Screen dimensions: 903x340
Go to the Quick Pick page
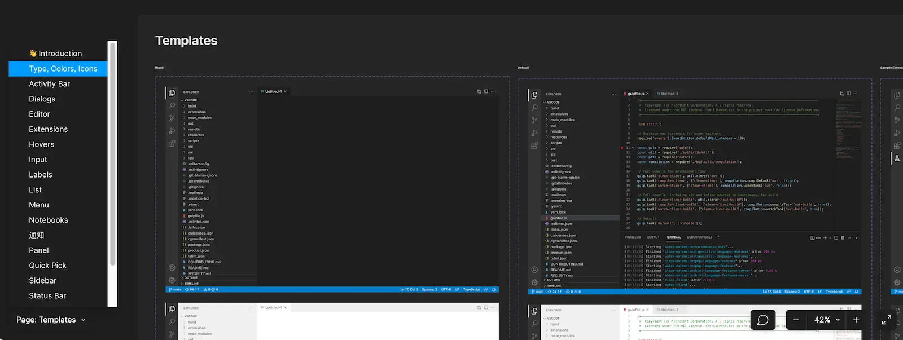click(x=47, y=266)
